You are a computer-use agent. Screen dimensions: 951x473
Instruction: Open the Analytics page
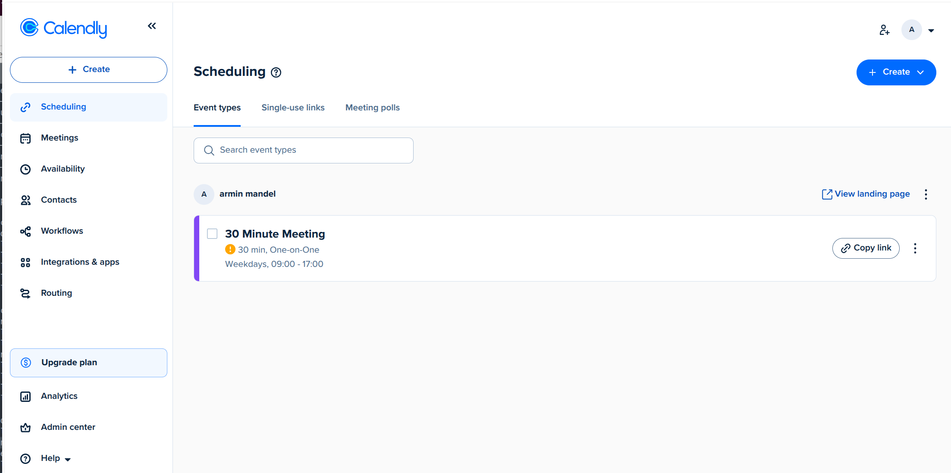click(x=59, y=396)
